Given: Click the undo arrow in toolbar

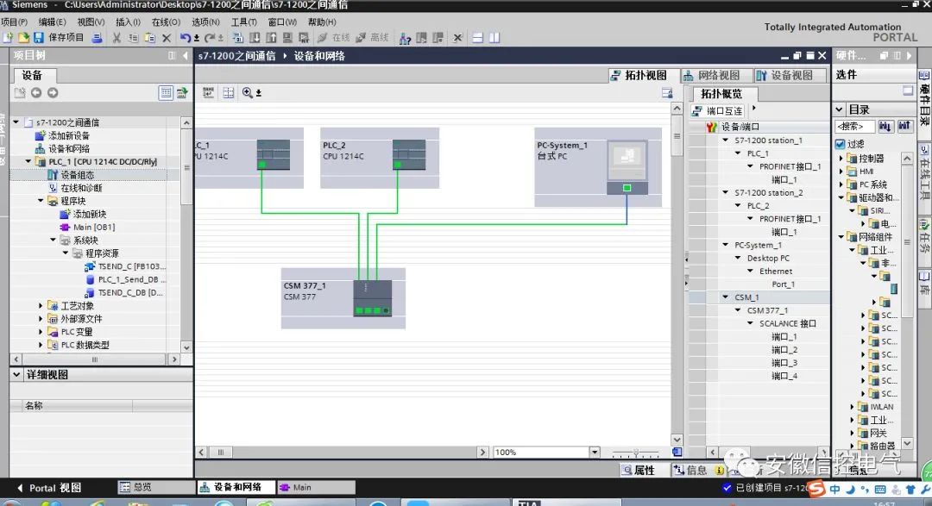Looking at the screenshot, I should tap(186, 38).
